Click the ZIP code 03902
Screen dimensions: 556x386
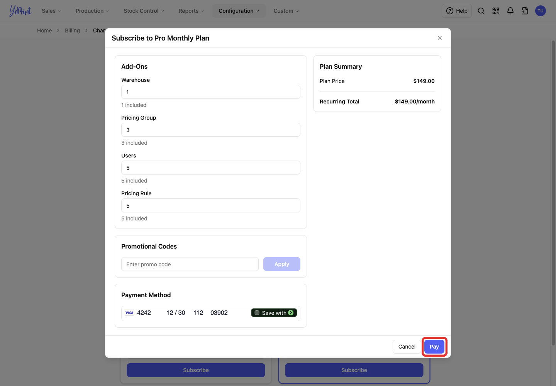coord(219,313)
